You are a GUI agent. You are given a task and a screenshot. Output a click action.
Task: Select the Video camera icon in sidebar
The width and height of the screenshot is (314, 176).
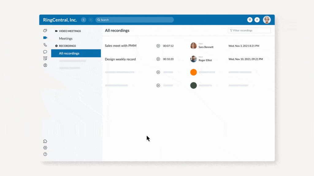tap(45, 38)
